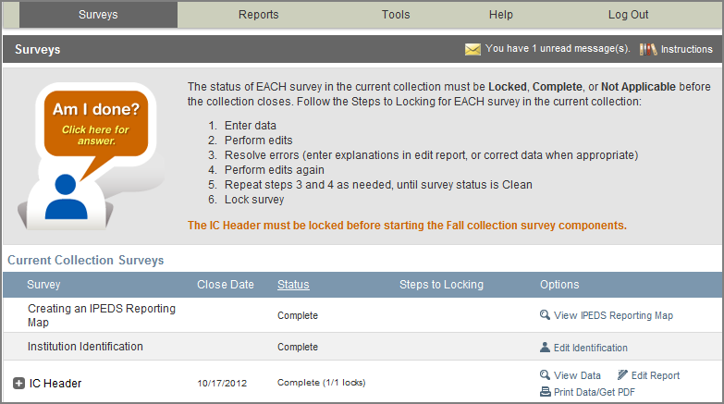724x404 pixels.
Task: Open the Tools menu
Action: (x=396, y=15)
